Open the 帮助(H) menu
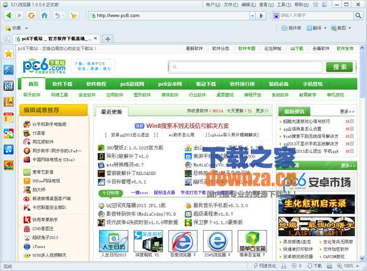367x271 pixels. click(x=302, y=4)
